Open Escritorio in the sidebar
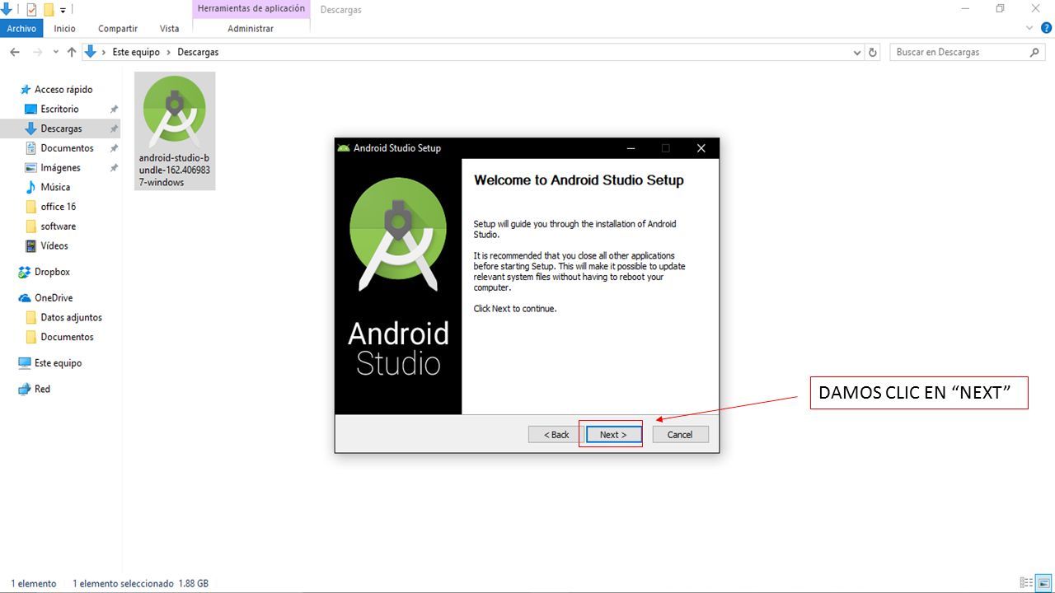1055x593 pixels. 59,109
